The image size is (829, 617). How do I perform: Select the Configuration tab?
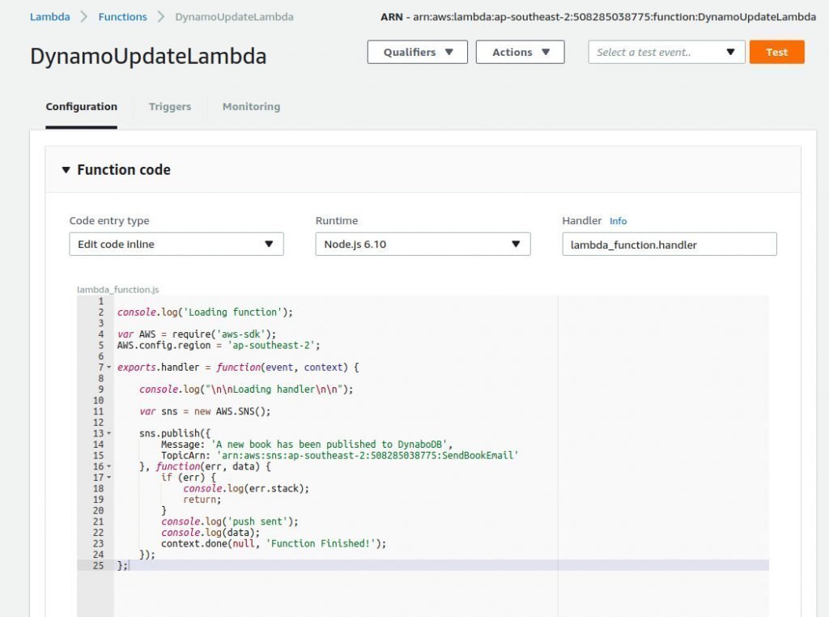pyautogui.click(x=81, y=107)
